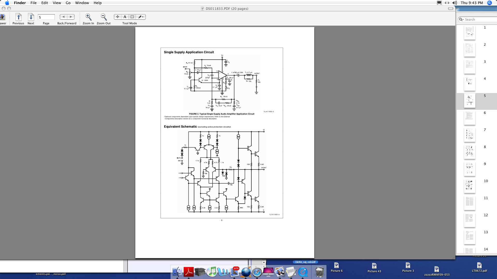Open the search magnifier options dropdown
This screenshot has height=279, width=497.
point(461,19)
